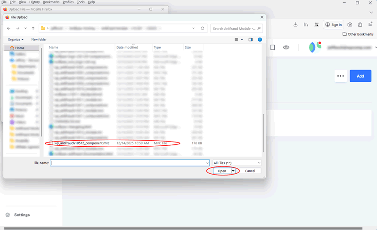Cancel the File Upload dialog

(x=250, y=171)
